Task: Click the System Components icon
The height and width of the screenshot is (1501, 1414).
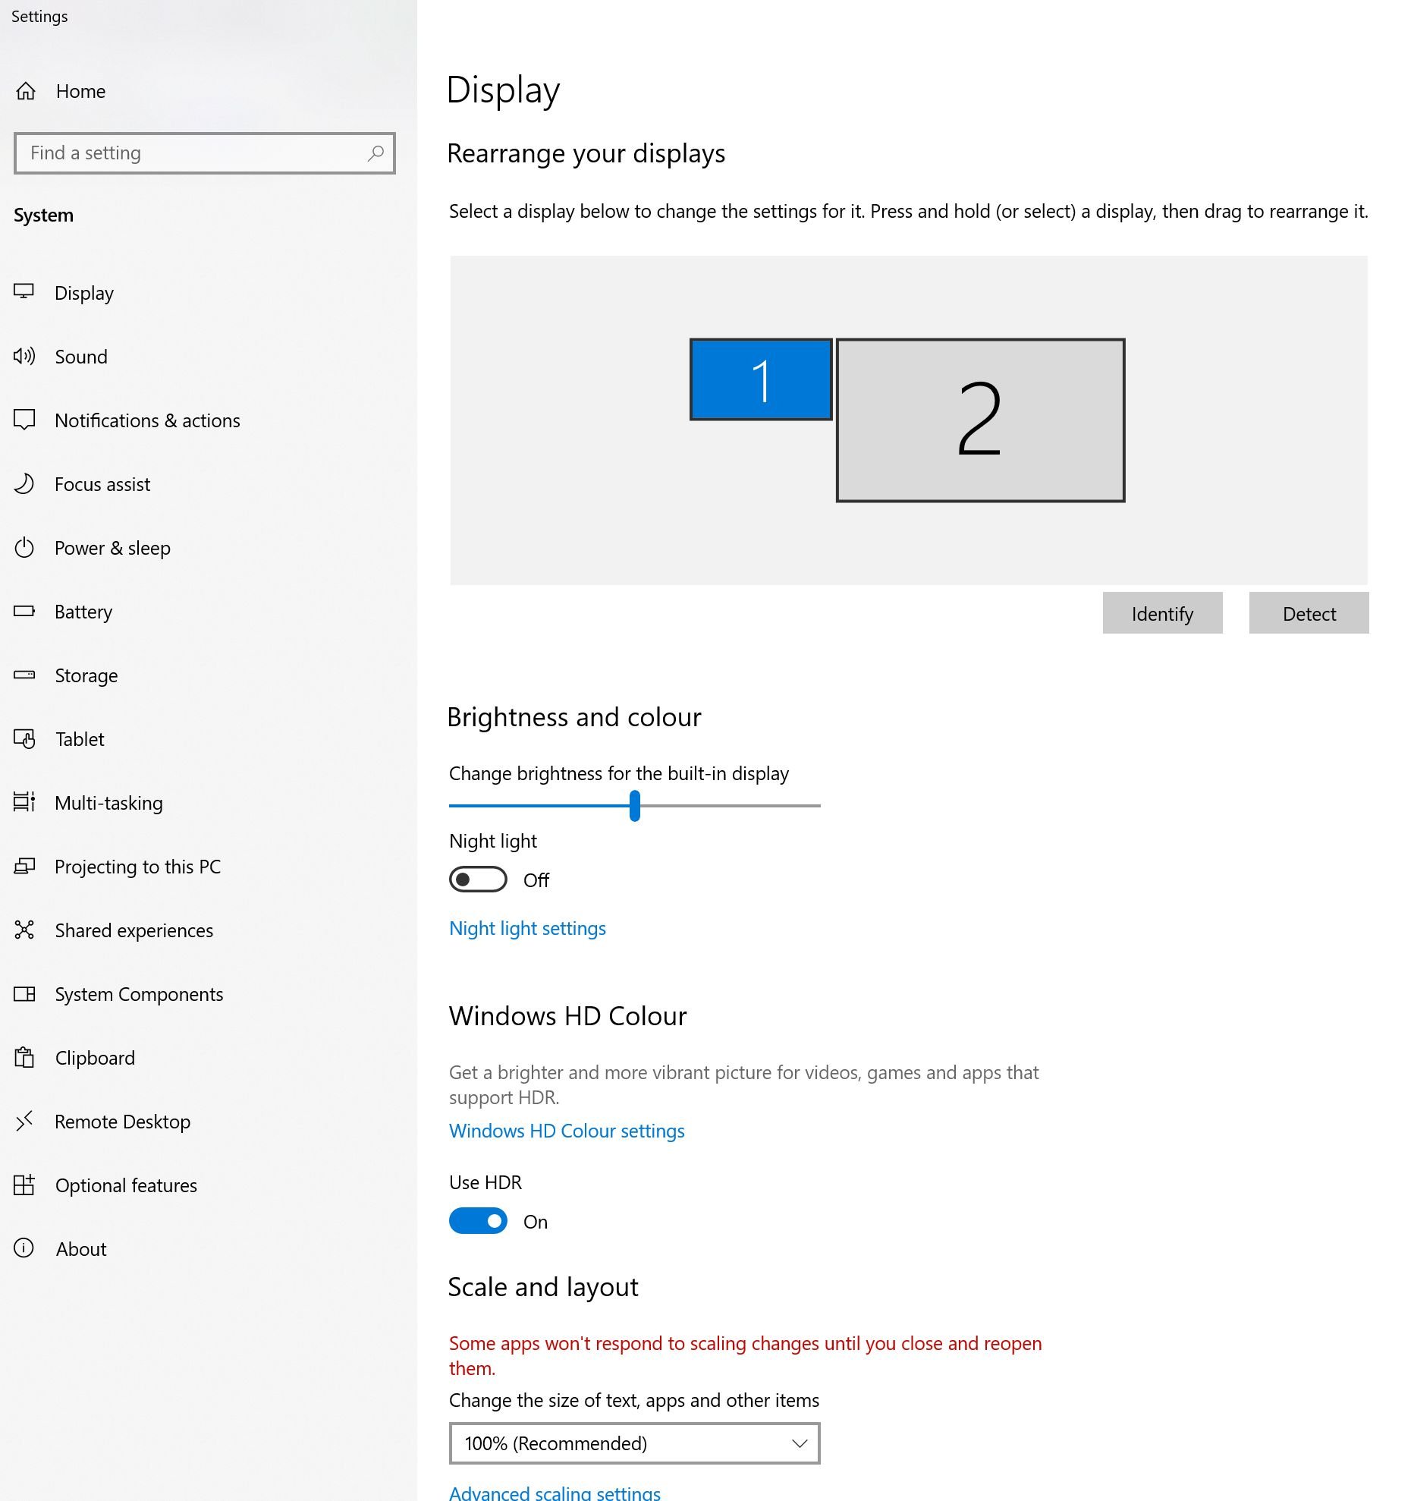Action: point(24,993)
